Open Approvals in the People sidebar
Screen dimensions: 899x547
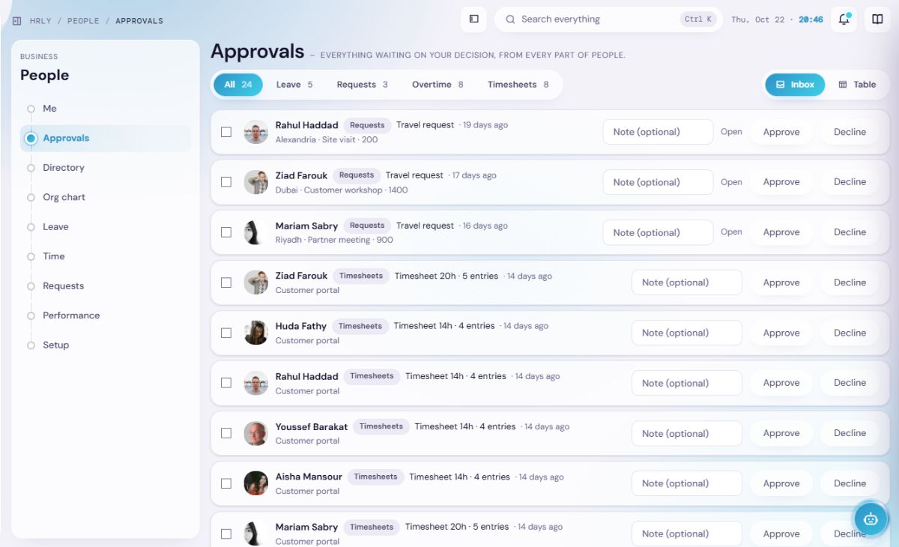point(106,138)
